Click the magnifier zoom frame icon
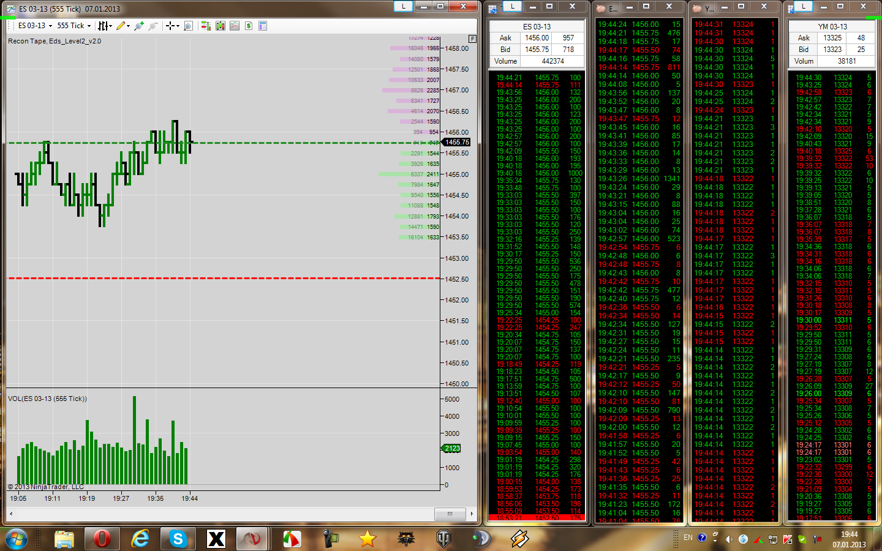 [189, 26]
